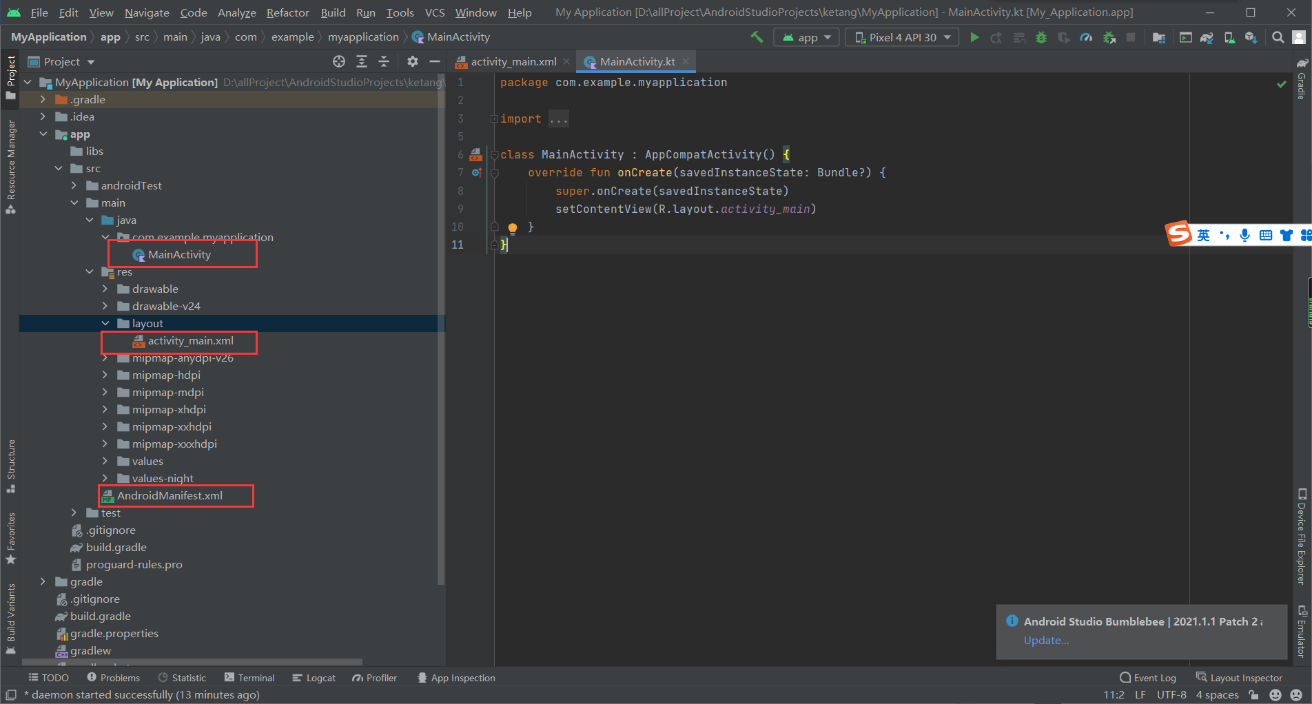Collapse all in Project panel
This screenshot has height=704, width=1312.
tap(384, 61)
